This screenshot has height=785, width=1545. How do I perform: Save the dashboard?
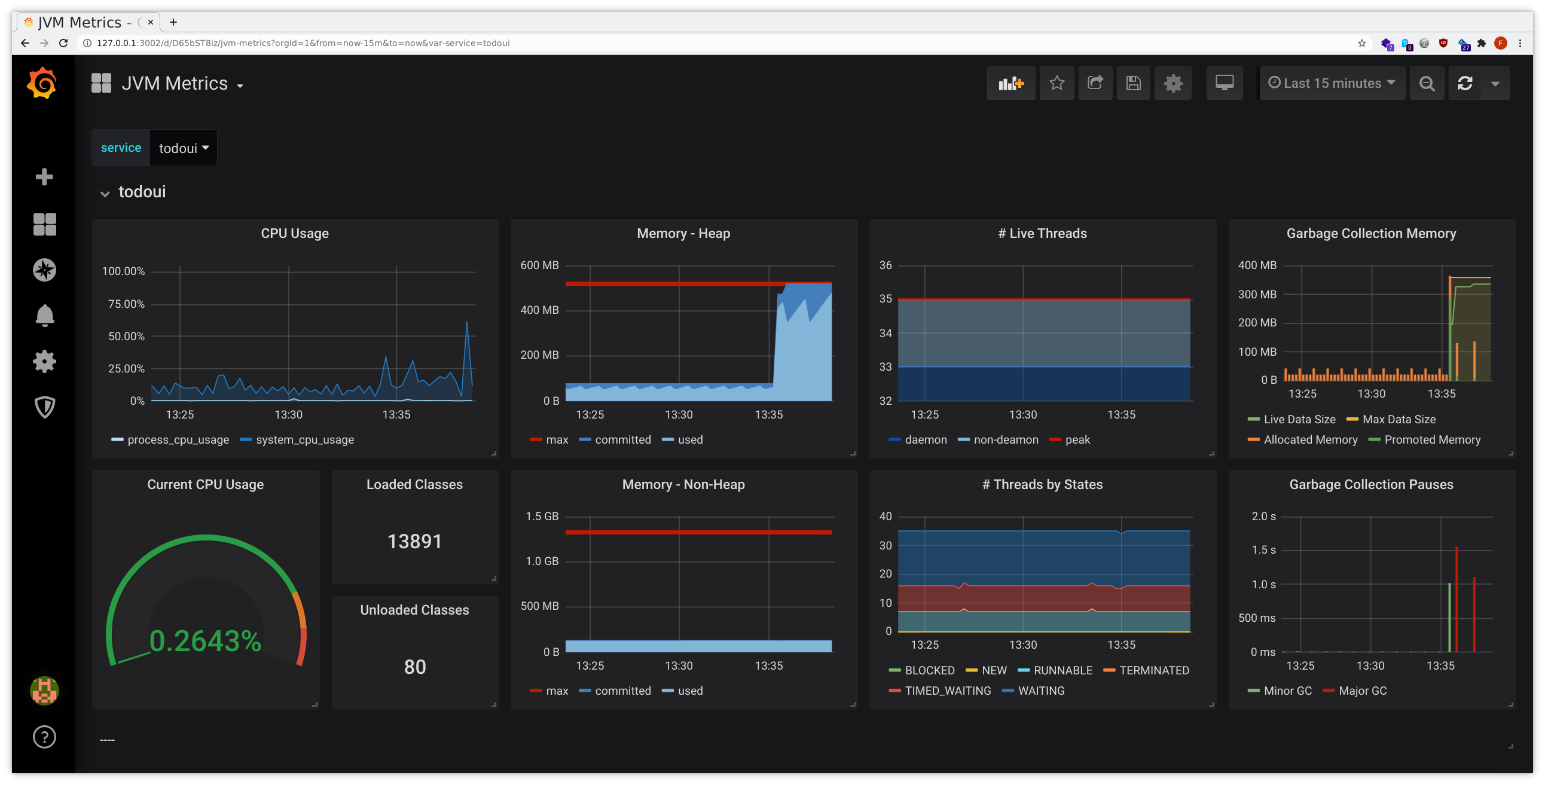(x=1134, y=83)
